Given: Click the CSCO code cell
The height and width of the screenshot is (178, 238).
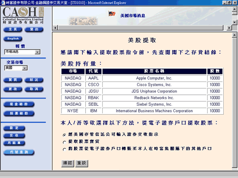Looking at the screenshot, I should tap(93, 85).
